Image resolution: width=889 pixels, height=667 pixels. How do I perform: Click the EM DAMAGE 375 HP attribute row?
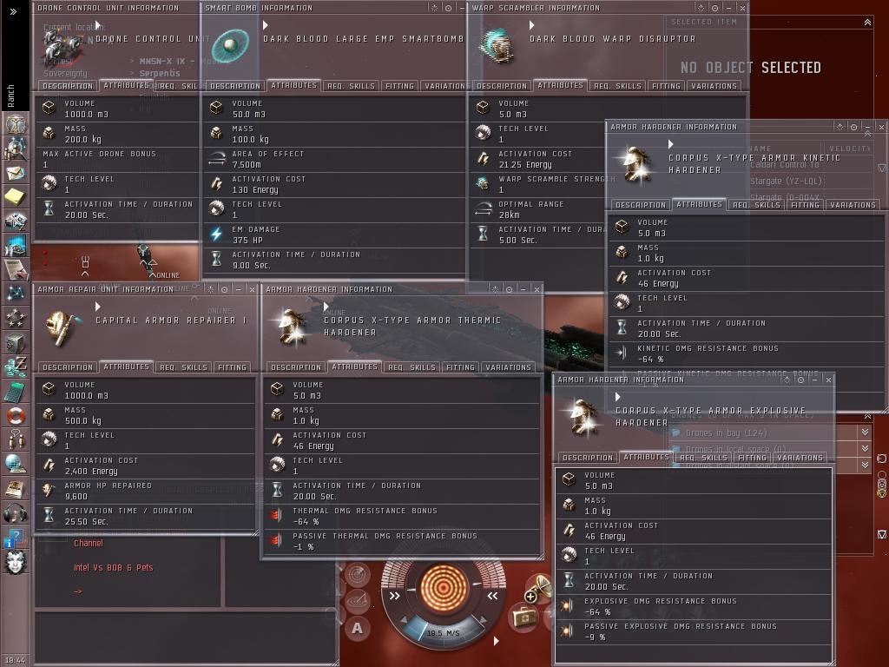tap(334, 234)
